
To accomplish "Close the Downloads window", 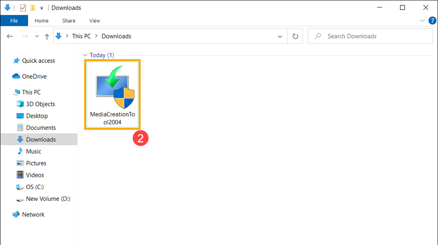I will 425,7.
